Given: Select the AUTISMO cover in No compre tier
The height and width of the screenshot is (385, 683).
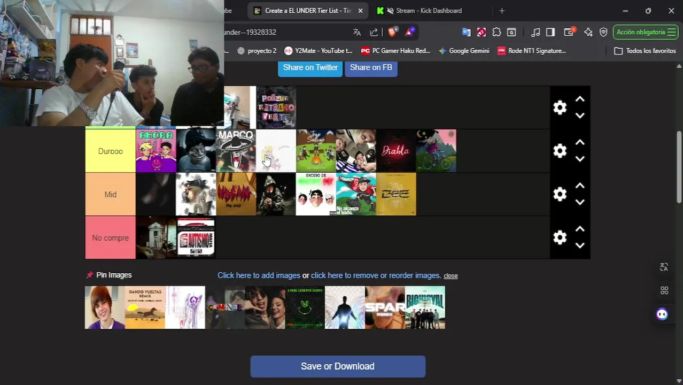Looking at the screenshot, I should pos(196,237).
